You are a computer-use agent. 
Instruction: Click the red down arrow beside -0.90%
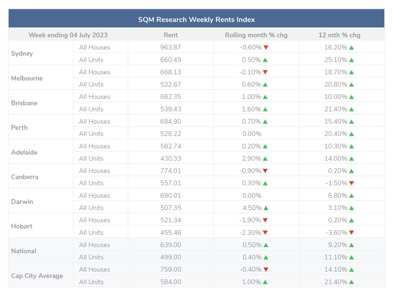coord(265,171)
